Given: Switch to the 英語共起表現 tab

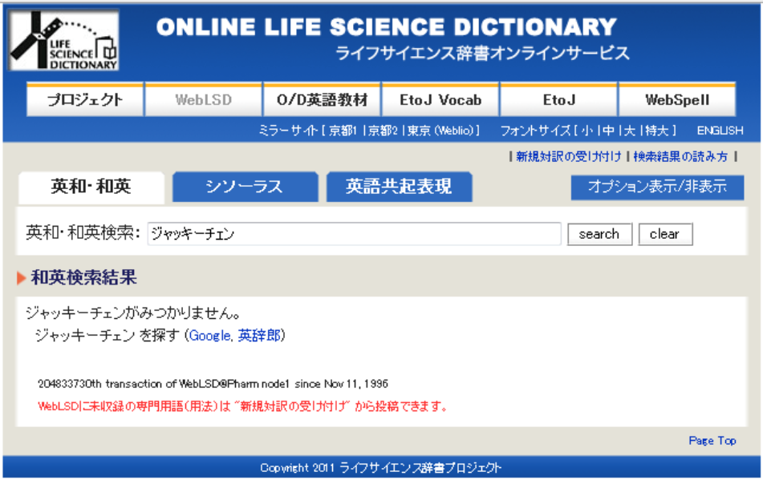Looking at the screenshot, I should point(399,187).
